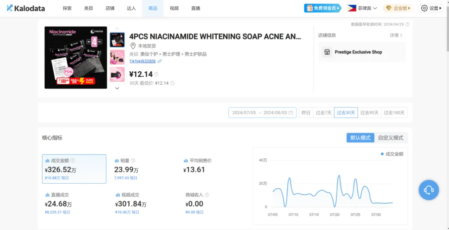Select the 过去7天 time range

(x=323, y=112)
